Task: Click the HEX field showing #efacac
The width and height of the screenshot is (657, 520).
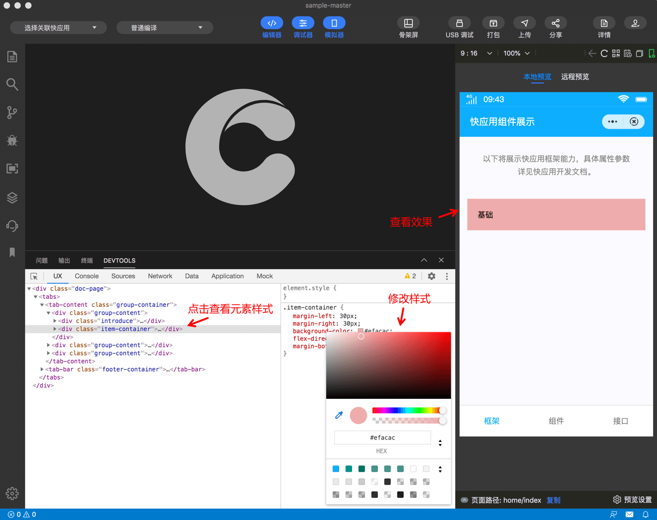Action: 382,437
